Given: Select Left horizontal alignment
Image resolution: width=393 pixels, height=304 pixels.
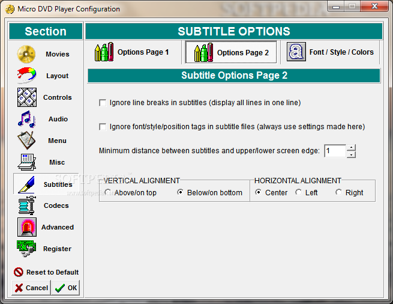Looking at the screenshot, I should click(x=299, y=192).
